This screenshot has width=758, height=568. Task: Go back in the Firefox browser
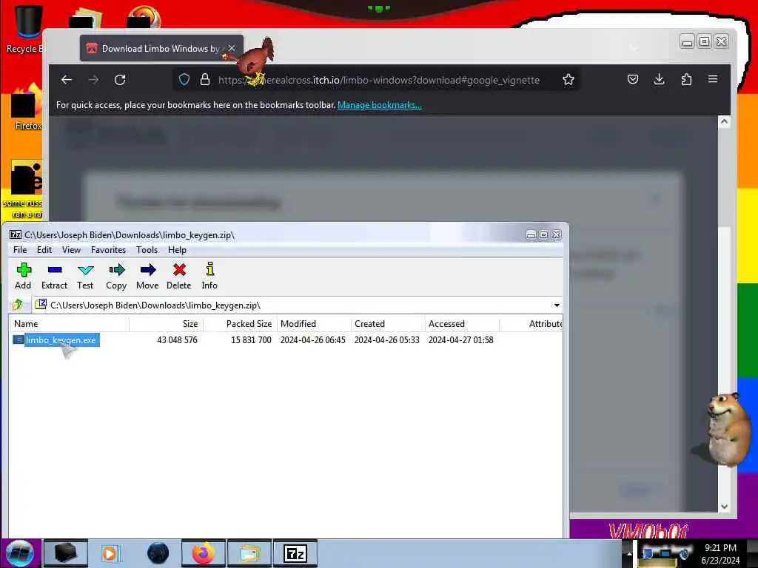67,80
